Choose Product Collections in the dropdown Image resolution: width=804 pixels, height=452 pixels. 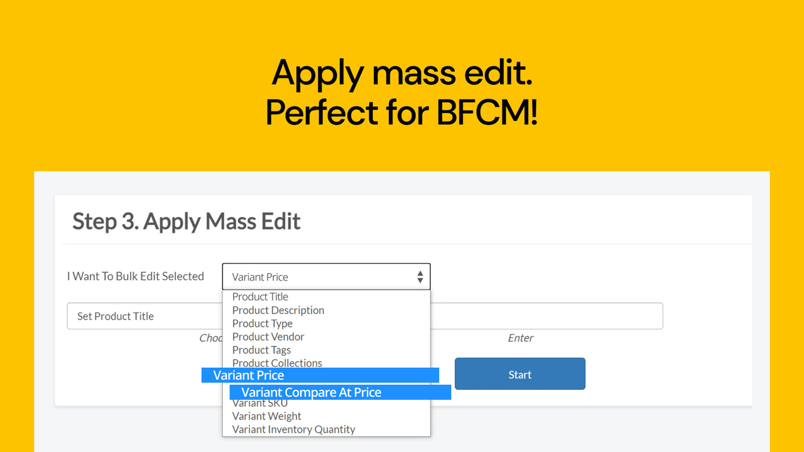(x=277, y=363)
